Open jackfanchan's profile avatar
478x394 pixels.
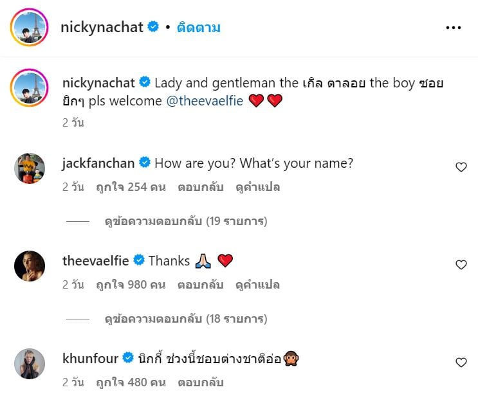coord(30,168)
